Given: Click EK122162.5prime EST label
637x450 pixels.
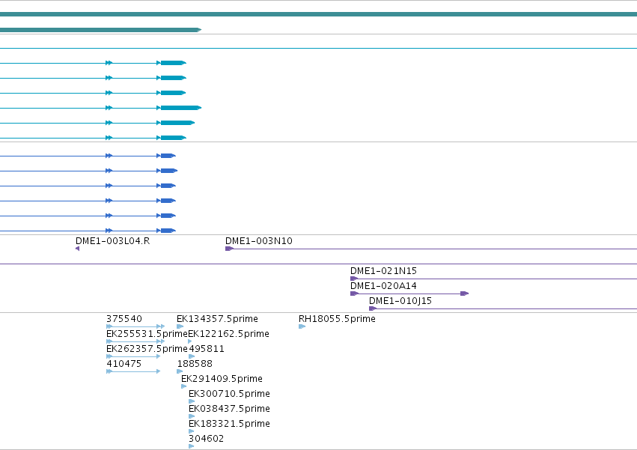Looking at the screenshot, I should 229,334.
